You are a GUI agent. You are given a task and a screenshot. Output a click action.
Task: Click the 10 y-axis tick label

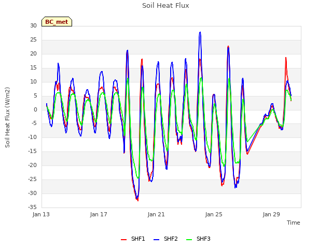(33, 81)
